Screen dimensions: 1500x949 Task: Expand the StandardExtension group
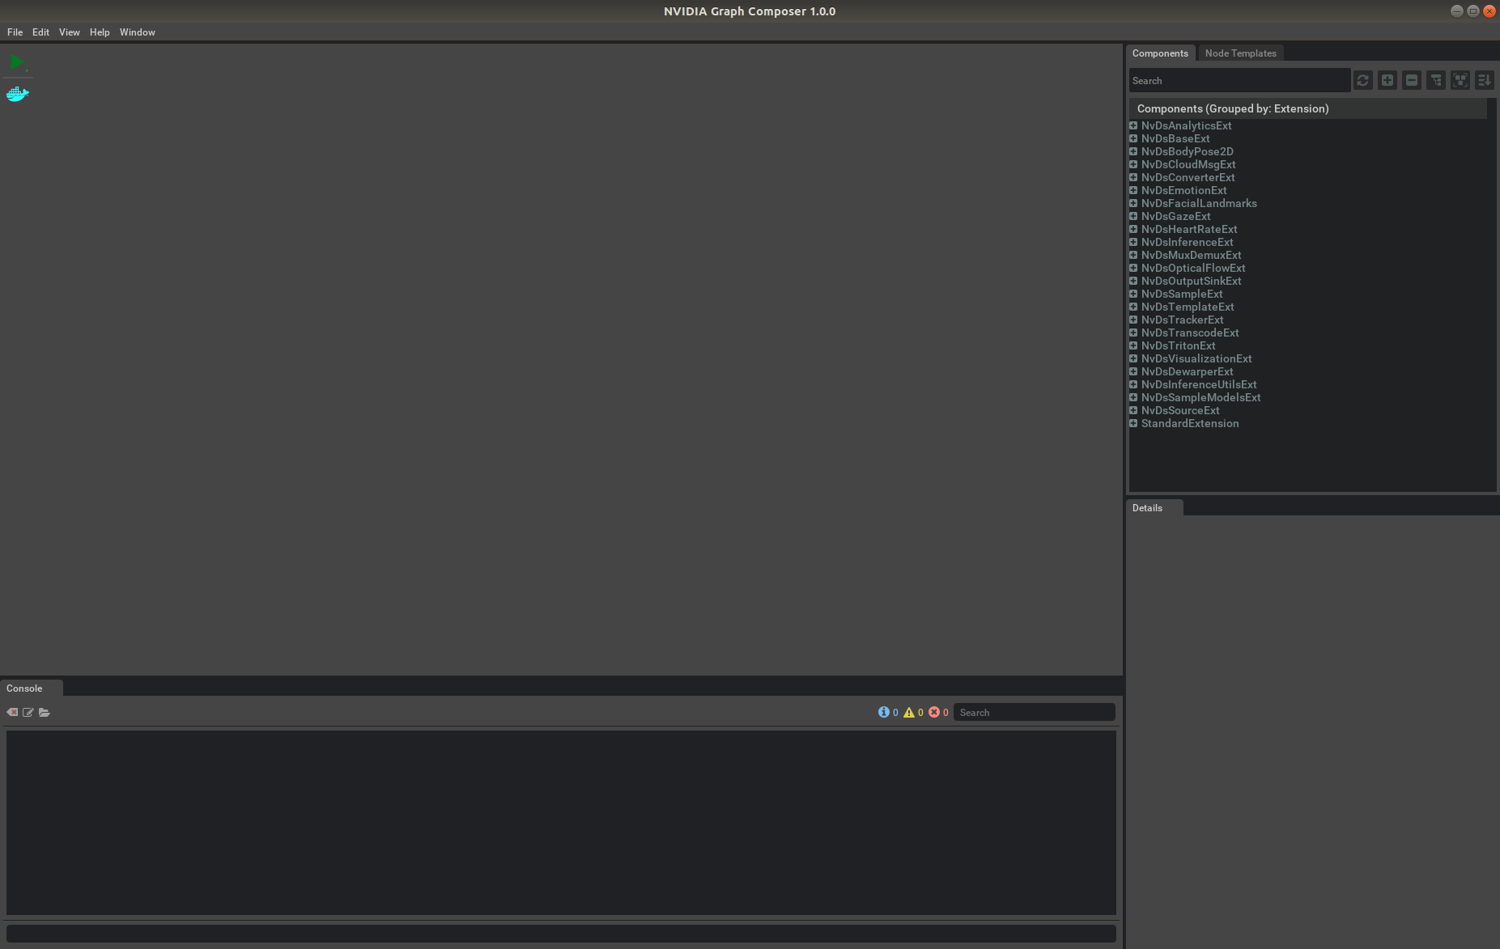tap(1132, 423)
